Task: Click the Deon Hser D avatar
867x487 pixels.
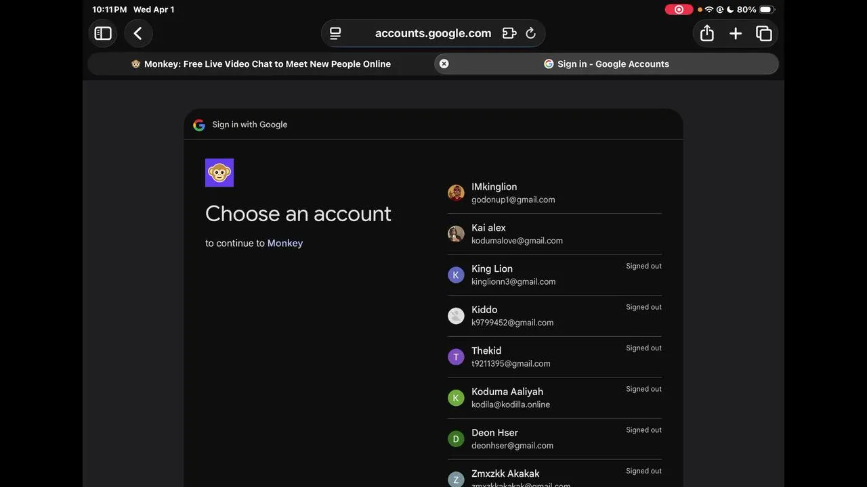Action: click(456, 439)
